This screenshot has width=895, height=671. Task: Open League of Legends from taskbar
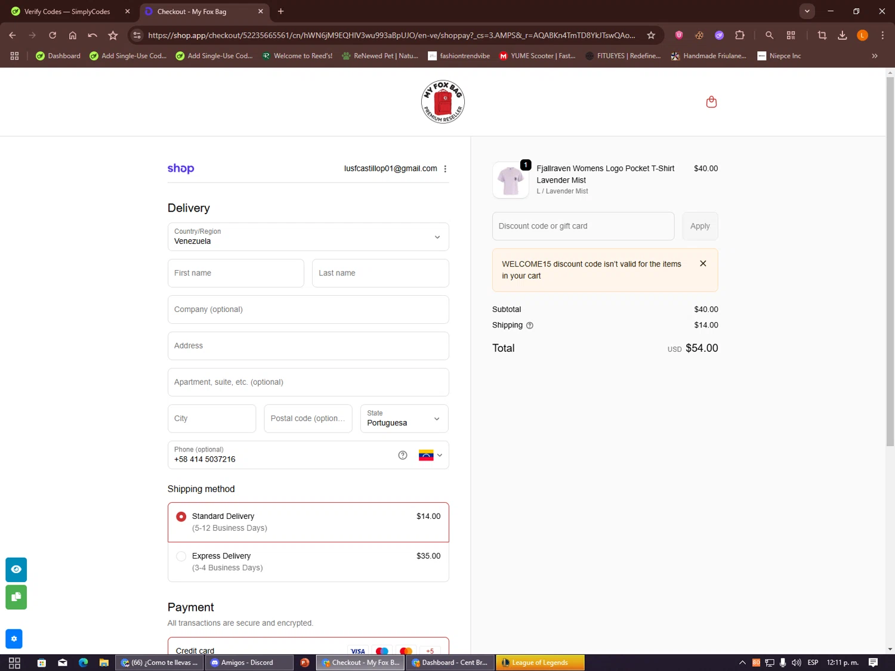click(540, 663)
